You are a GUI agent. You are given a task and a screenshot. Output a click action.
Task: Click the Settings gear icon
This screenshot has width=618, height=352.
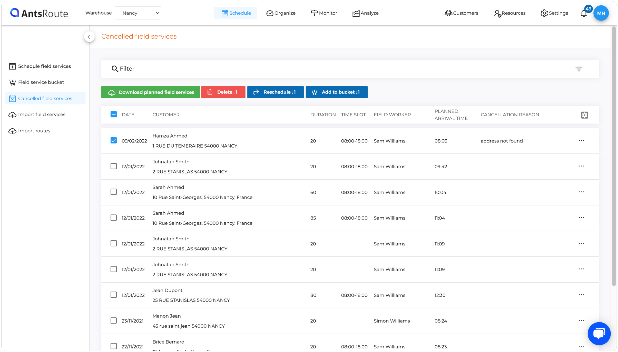pyautogui.click(x=544, y=13)
